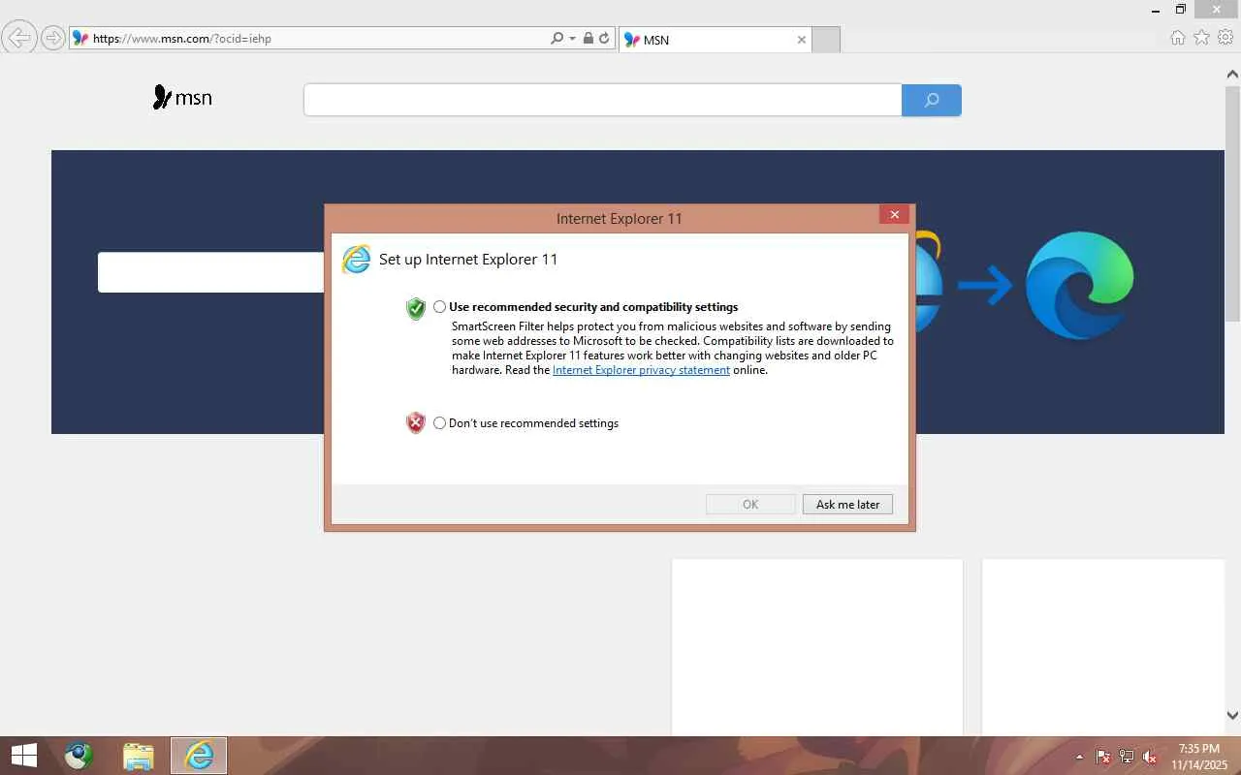Go back using the browser Back arrow
Screen dimensions: 1241x775
(x=18, y=38)
